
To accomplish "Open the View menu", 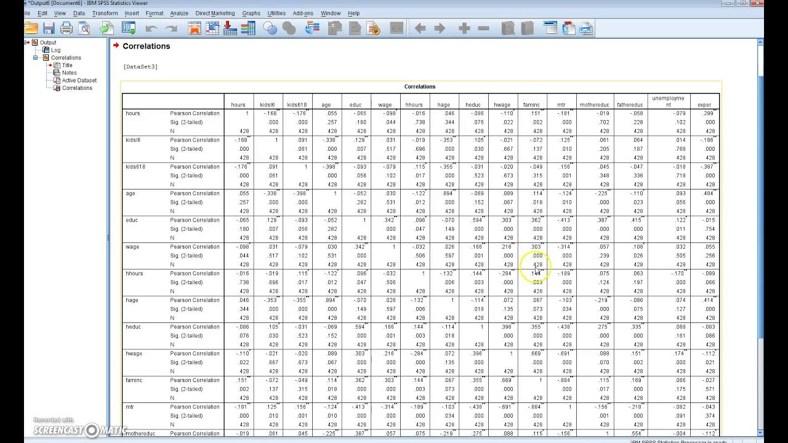I will (60, 13).
